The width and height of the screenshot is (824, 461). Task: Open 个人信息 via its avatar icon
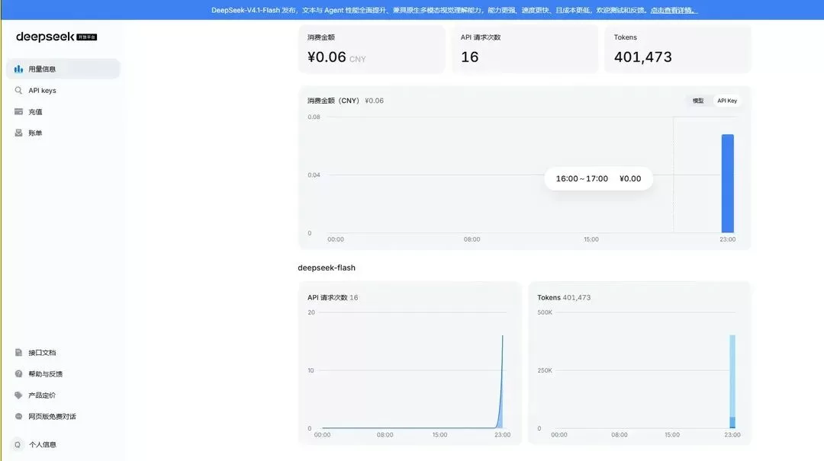coord(18,444)
